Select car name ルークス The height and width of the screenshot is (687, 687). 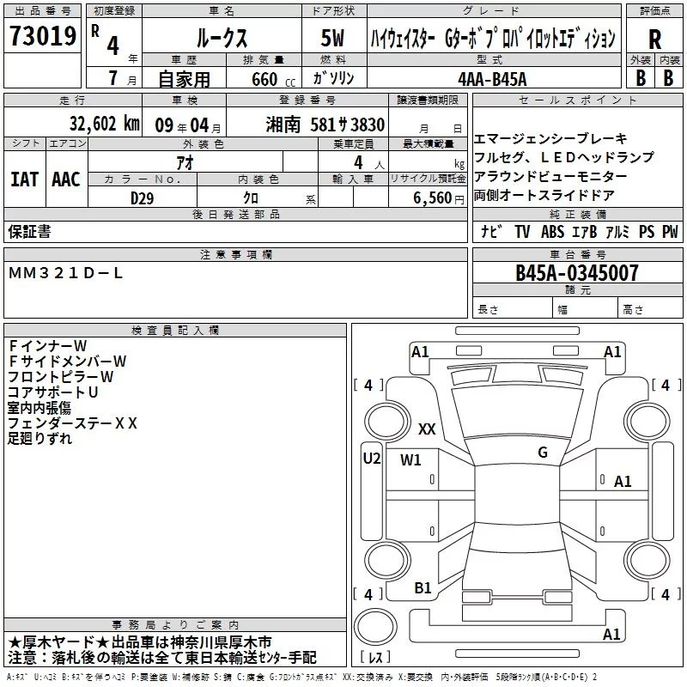tap(222, 38)
